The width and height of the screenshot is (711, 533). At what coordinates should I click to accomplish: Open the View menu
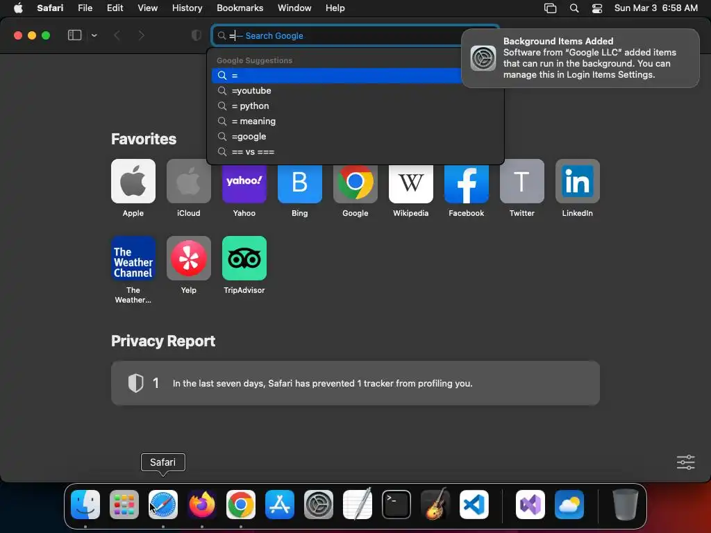tap(147, 8)
